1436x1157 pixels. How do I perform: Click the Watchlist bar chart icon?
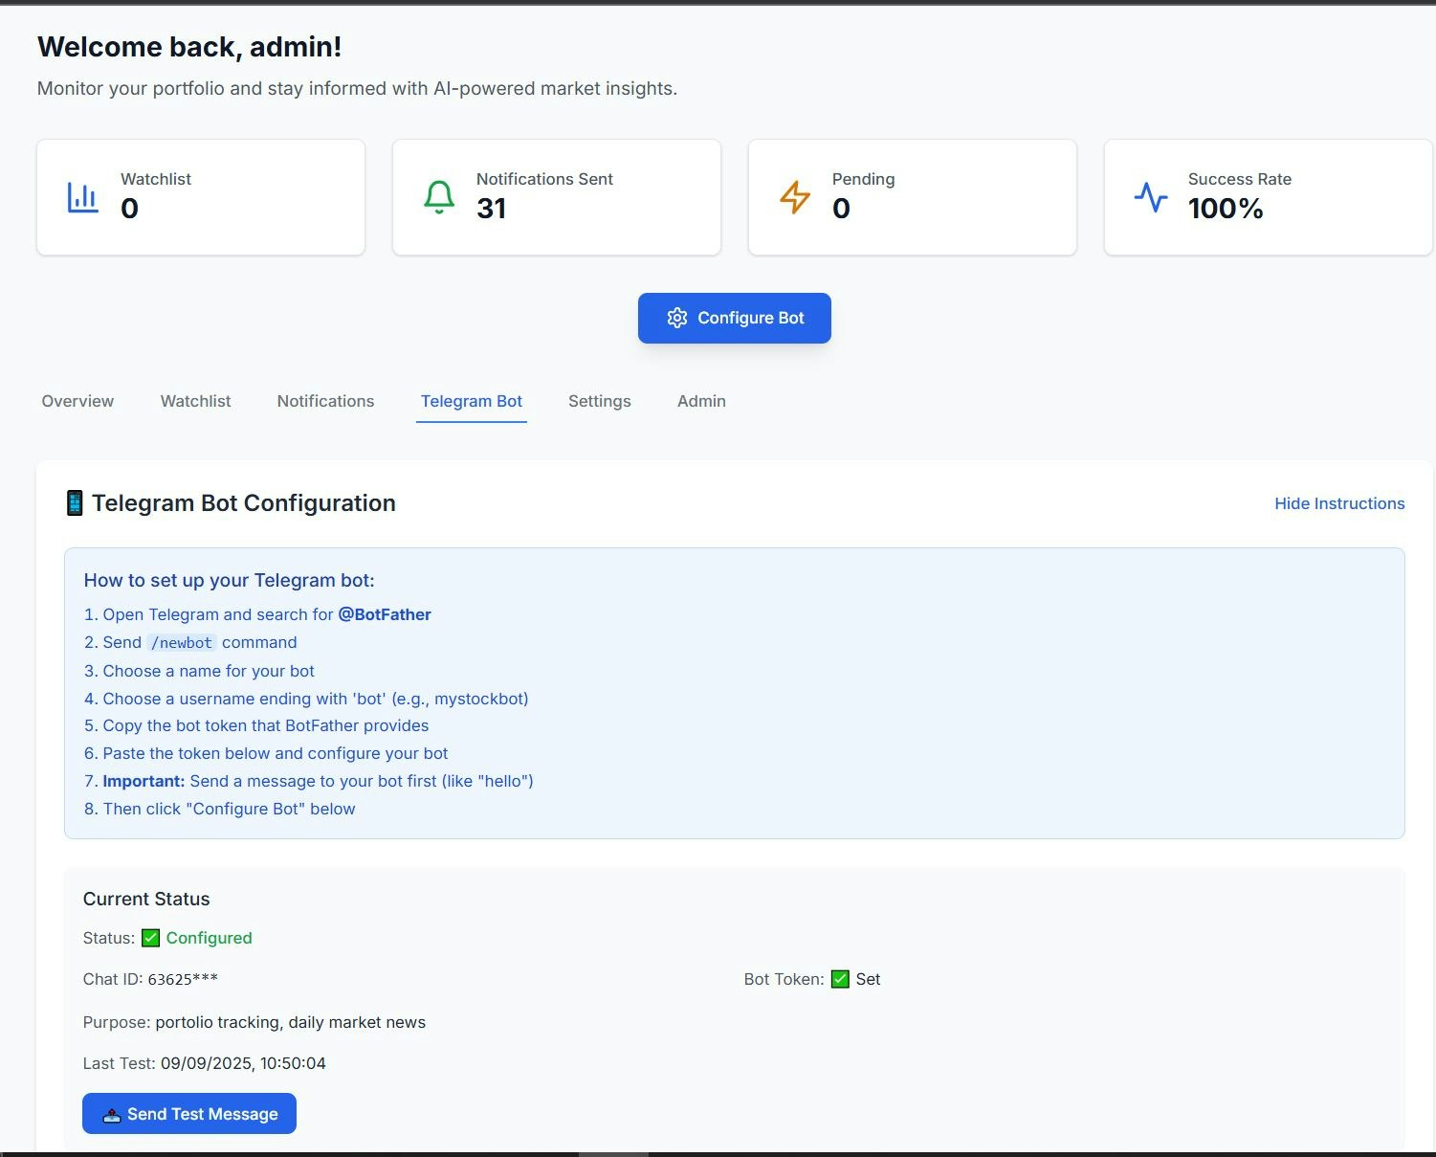pyautogui.click(x=82, y=196)
